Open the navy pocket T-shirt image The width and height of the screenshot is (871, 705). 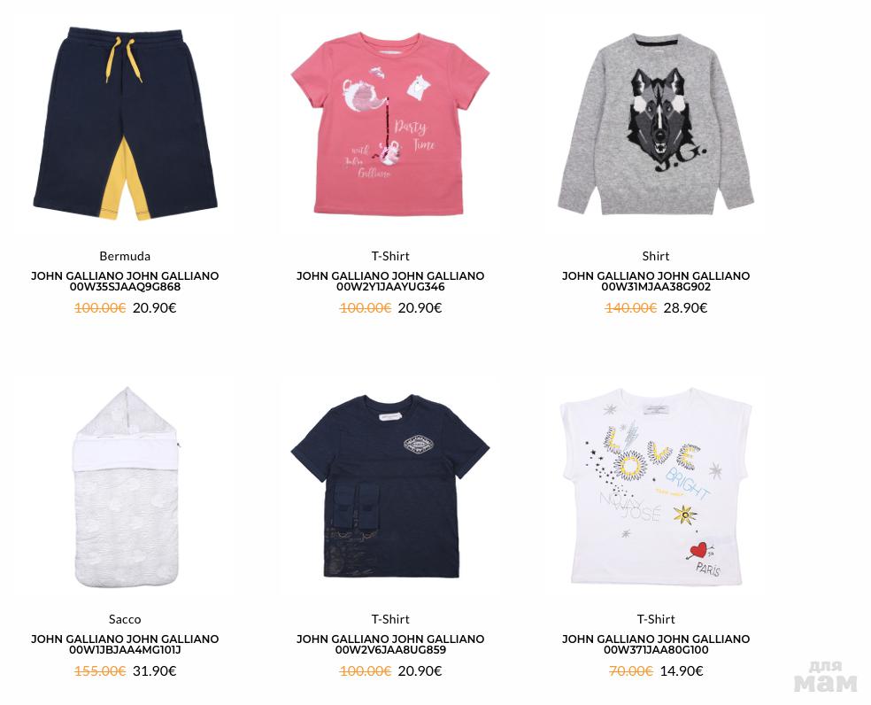(390, 486)
